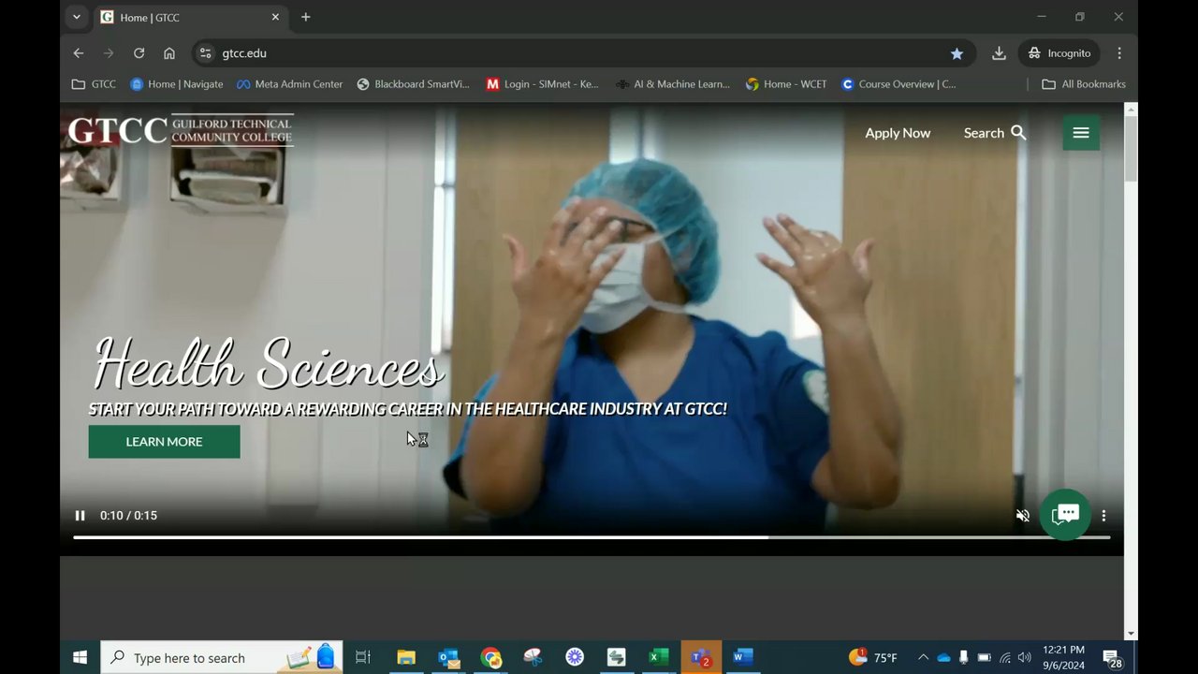1198x674 pixels.
Task: Open Microsoft Teams from the taskbar
Action: (x=701, y=657)
